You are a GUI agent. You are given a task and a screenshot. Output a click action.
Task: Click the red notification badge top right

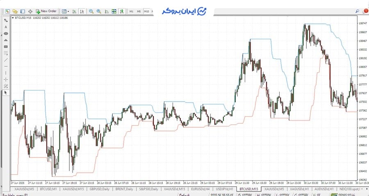tap(366, 10)
